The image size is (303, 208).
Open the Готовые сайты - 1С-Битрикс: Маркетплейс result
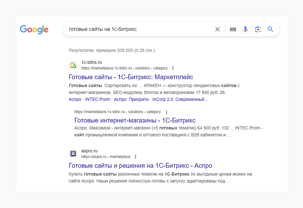coord(131,77)
